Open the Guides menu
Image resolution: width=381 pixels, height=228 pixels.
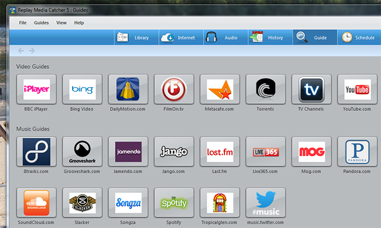coord(41,23)
